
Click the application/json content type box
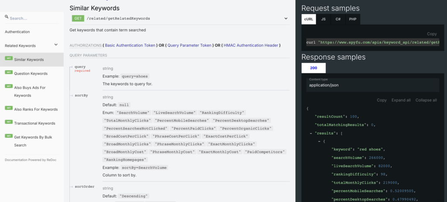(373, 85)
